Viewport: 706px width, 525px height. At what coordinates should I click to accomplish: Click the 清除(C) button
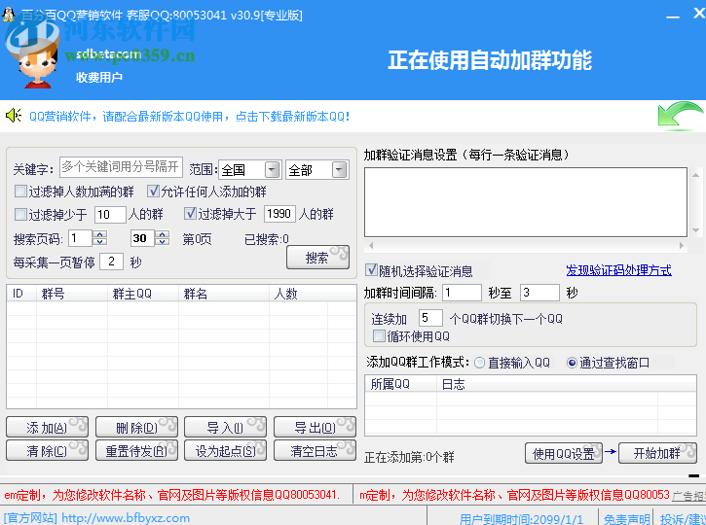(47, 450)
